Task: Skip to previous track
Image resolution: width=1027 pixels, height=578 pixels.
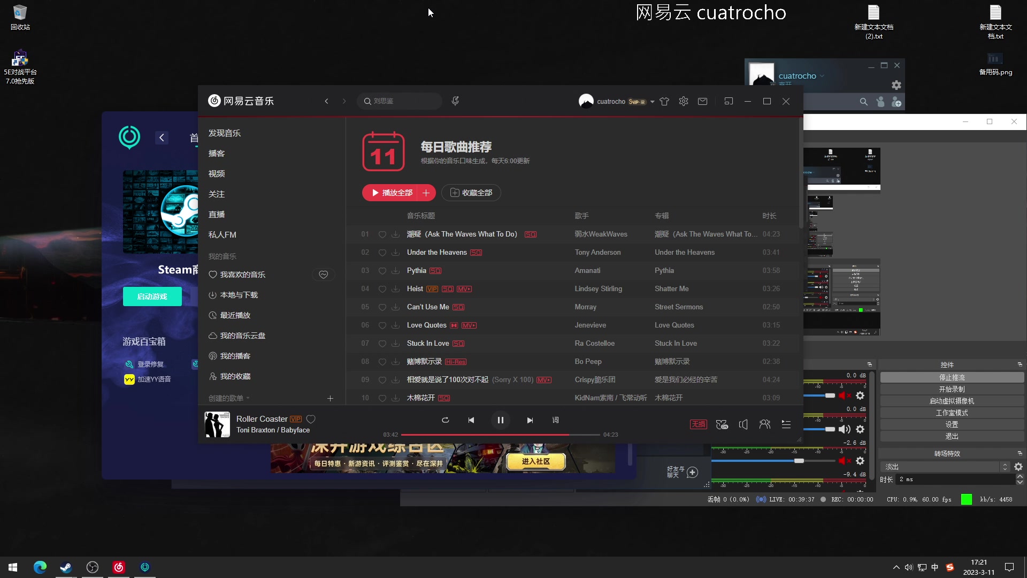Action: (x=471, y=420)
